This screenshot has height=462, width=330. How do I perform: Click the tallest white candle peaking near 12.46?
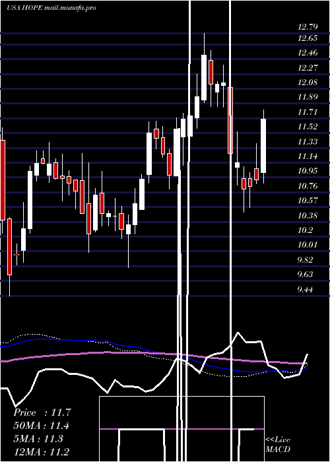pyautogui.click(x=204, y=77)
